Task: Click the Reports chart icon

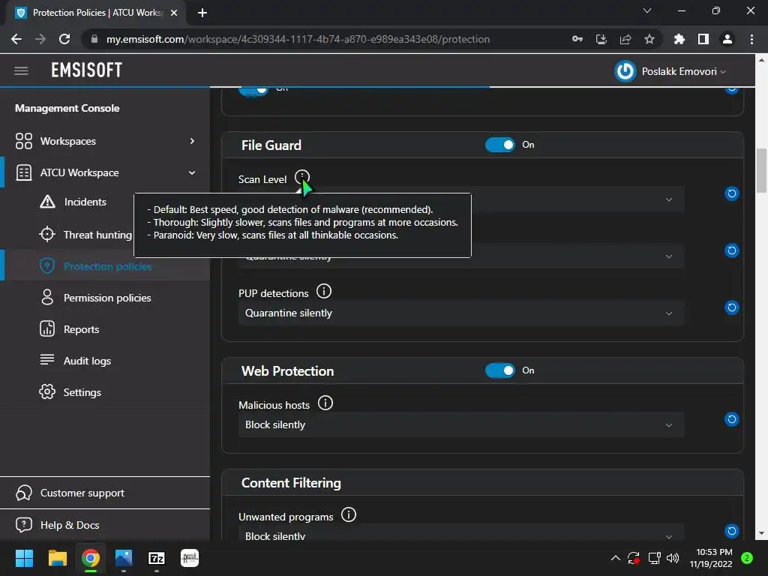Action: point(47,328)
